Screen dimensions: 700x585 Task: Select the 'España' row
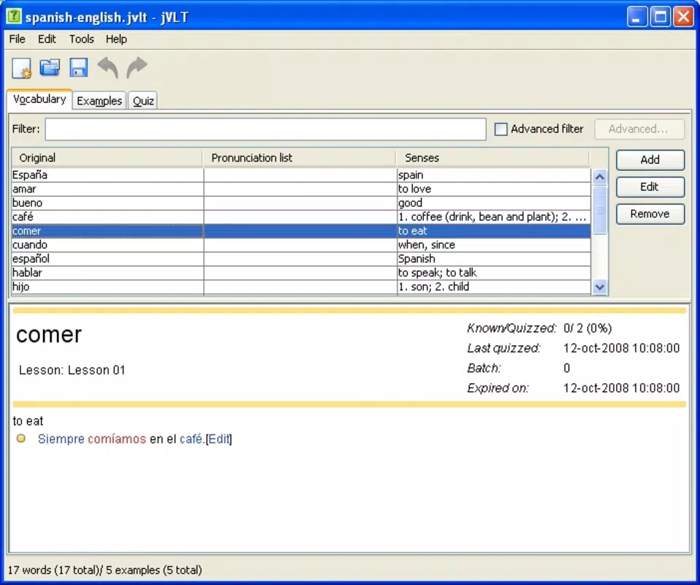pos(301,175)
